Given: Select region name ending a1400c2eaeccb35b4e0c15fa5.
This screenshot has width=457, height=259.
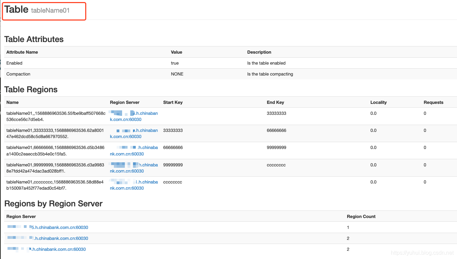Looking at the screenshot, I should (x=55, y=151).
